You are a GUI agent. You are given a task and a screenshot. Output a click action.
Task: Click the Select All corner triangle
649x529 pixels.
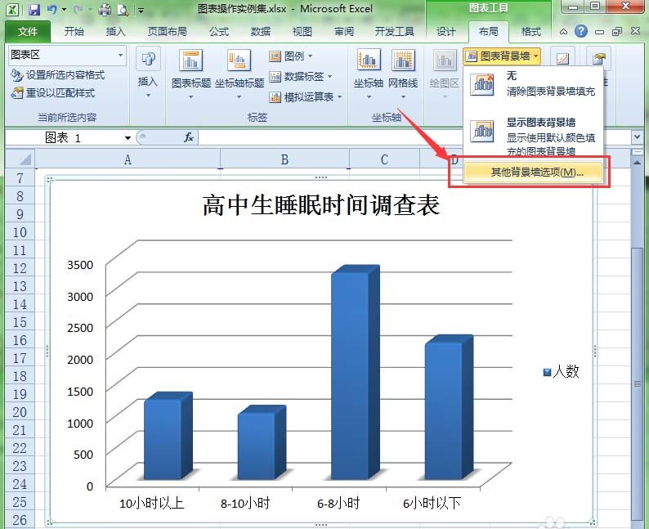click(x=20, y=159)
